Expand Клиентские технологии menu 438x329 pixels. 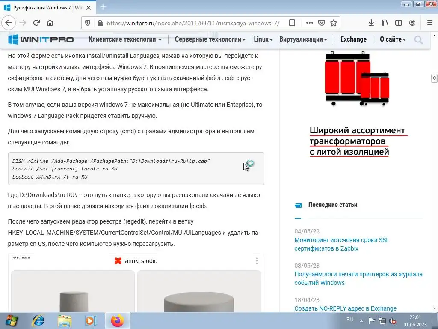[125, 39]
